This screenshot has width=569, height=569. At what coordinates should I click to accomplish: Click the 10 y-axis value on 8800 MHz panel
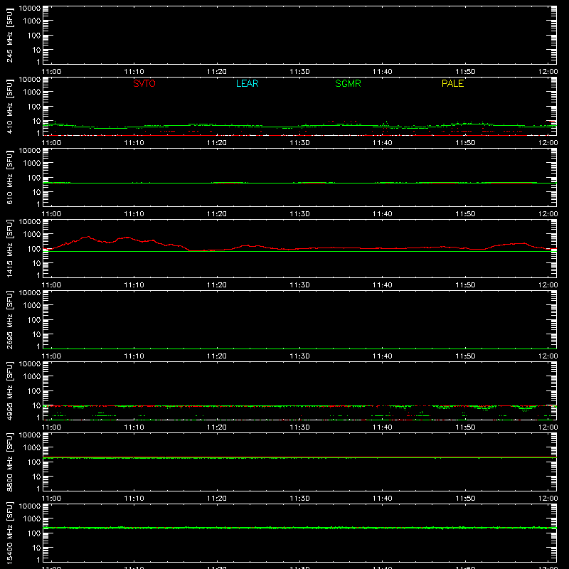tap(36, 477)
